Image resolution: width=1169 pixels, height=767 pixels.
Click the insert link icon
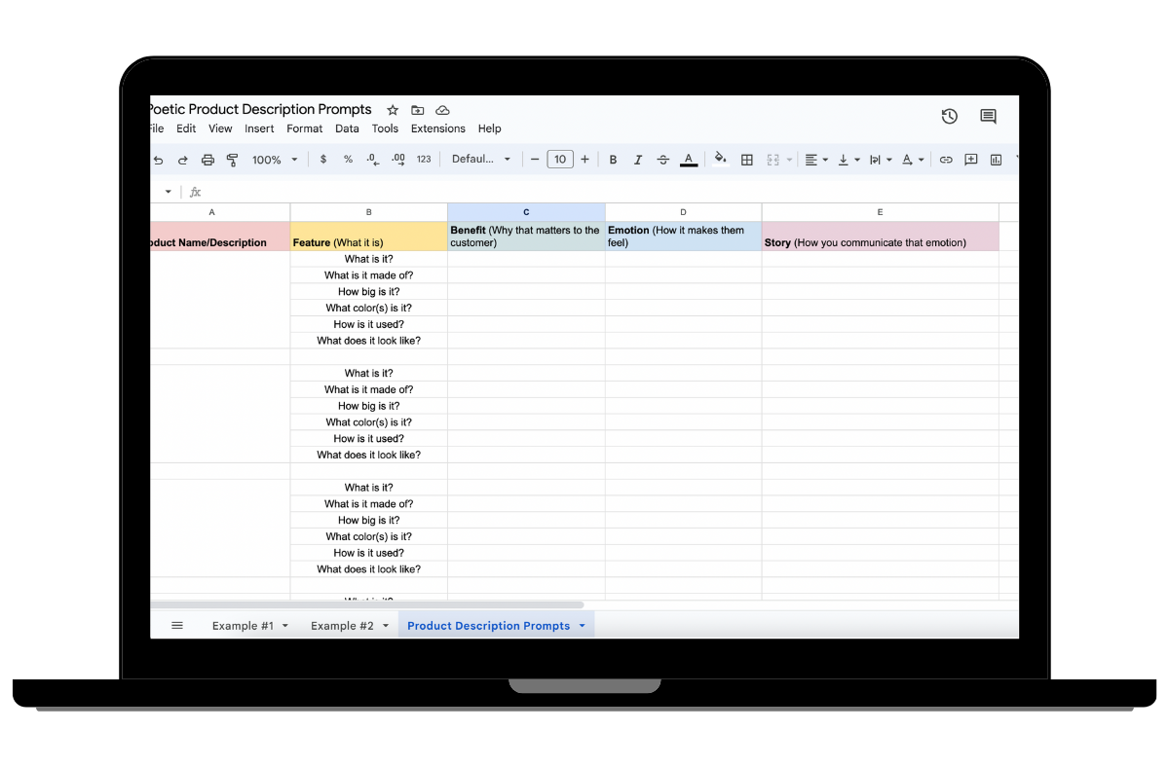[x=945, y=160]
